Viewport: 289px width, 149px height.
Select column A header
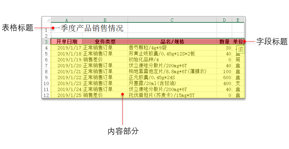[x=66, y=20]
